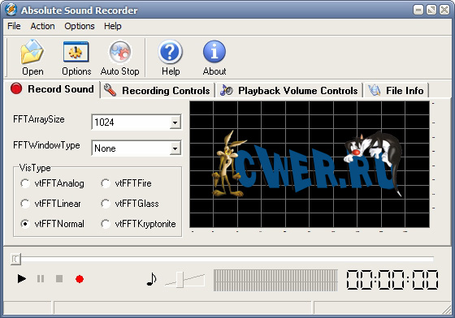Open the Help menu
The width and height of the screenshot is (455, 318).
coord(113,26)
